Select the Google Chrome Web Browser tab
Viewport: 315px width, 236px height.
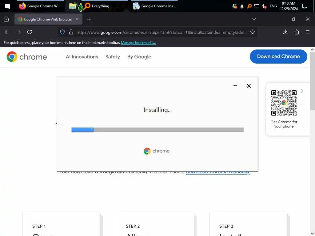(48, 19)
